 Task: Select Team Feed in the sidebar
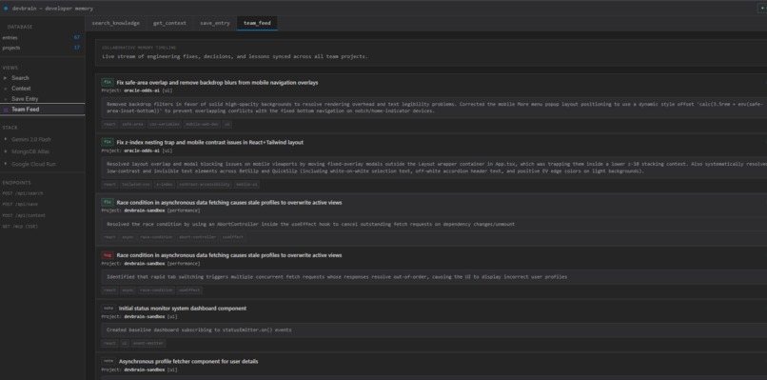(x=43, y=110)
